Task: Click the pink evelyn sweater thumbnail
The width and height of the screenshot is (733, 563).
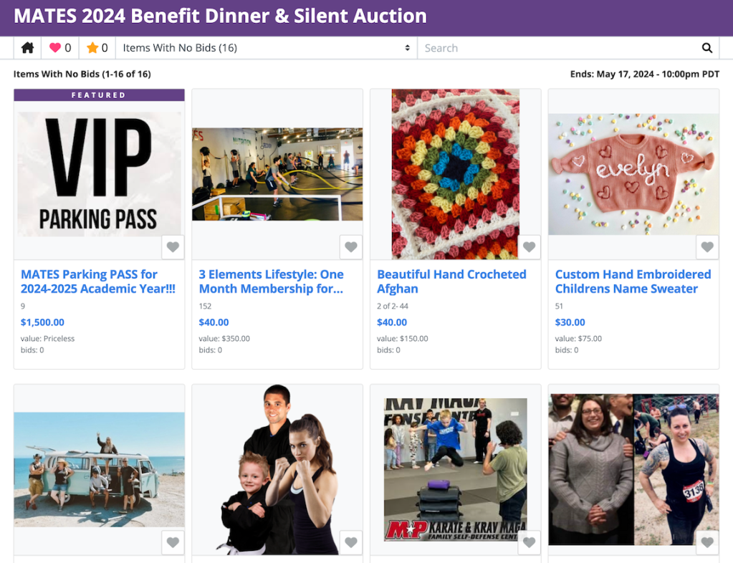Action: (x=633, y=173)
